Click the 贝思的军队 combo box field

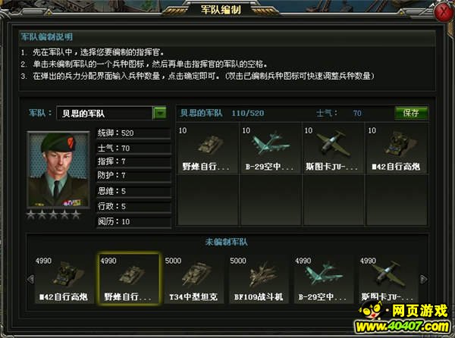[x=111, y=113]
